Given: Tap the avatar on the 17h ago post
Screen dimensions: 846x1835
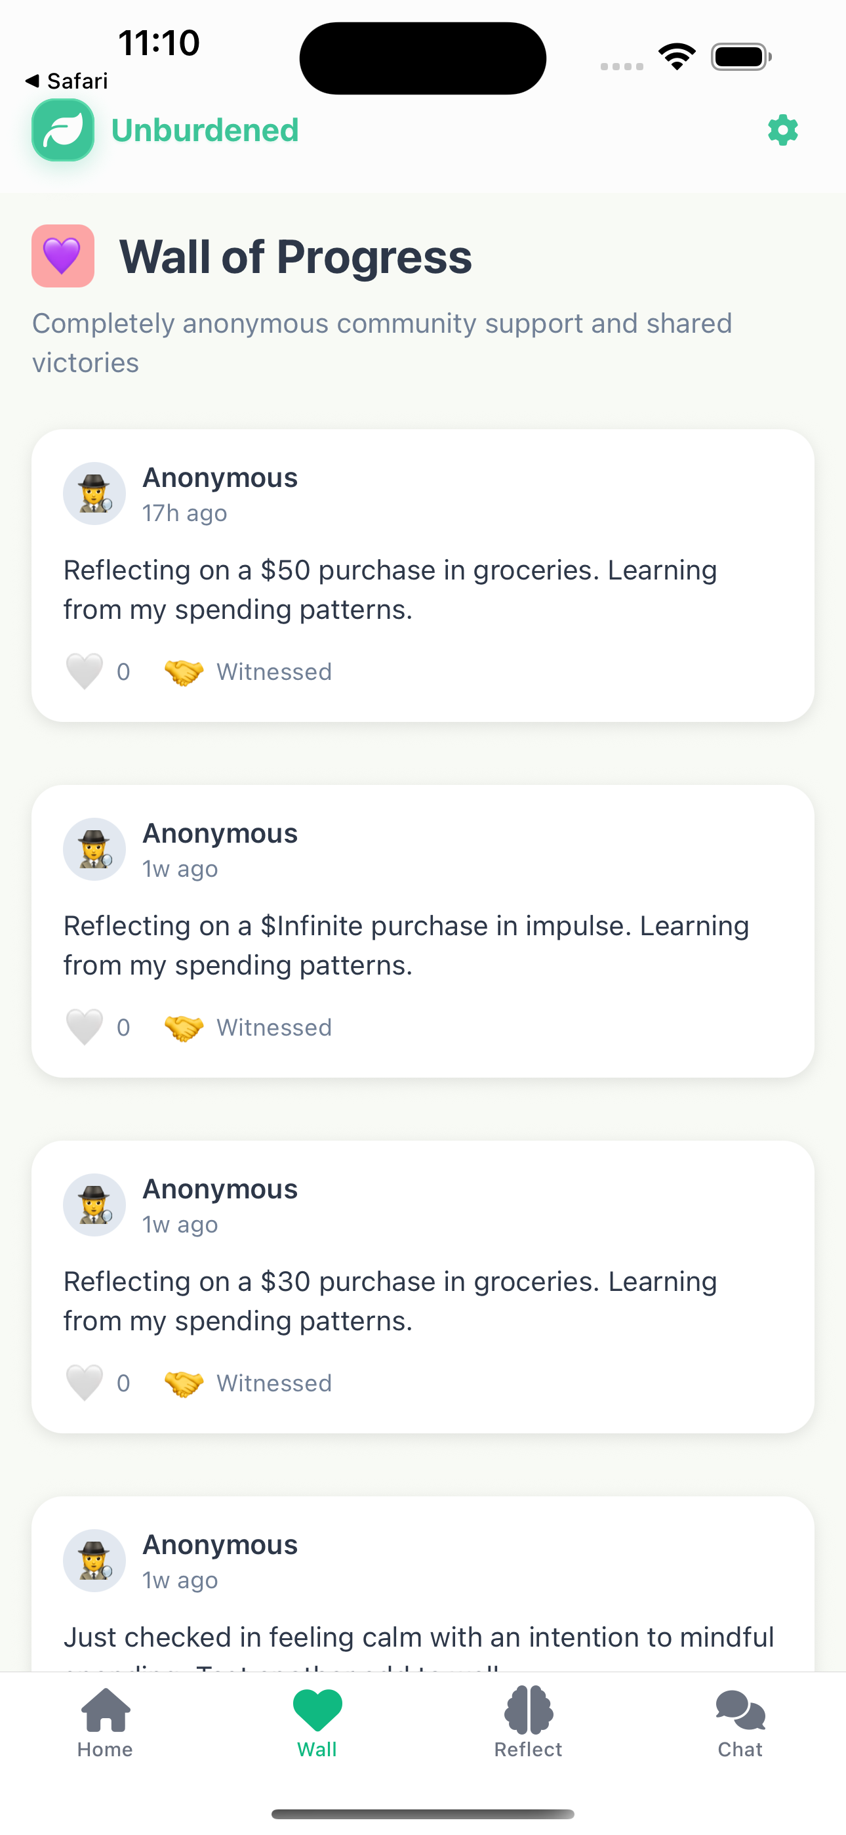Looking at the screenshot, I should coord(94,494).
